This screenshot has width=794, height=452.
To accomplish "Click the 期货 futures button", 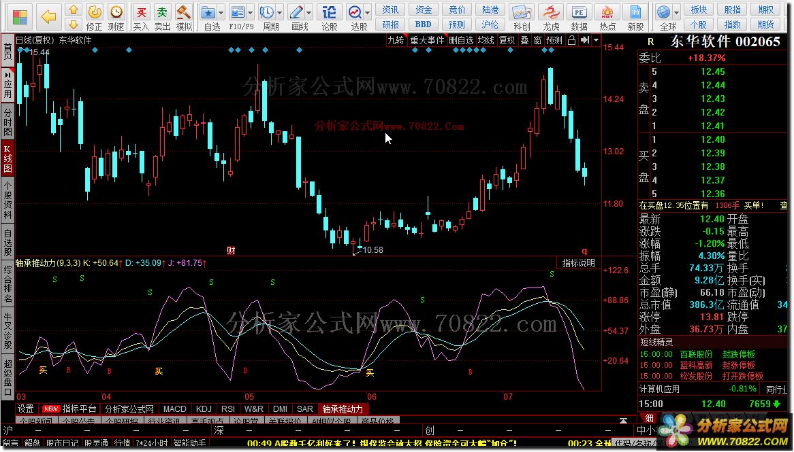I will pyautogui.click(x=765, y=24).
